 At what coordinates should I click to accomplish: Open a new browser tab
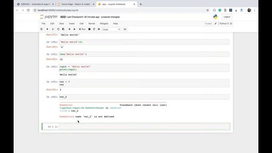(141, 4)
